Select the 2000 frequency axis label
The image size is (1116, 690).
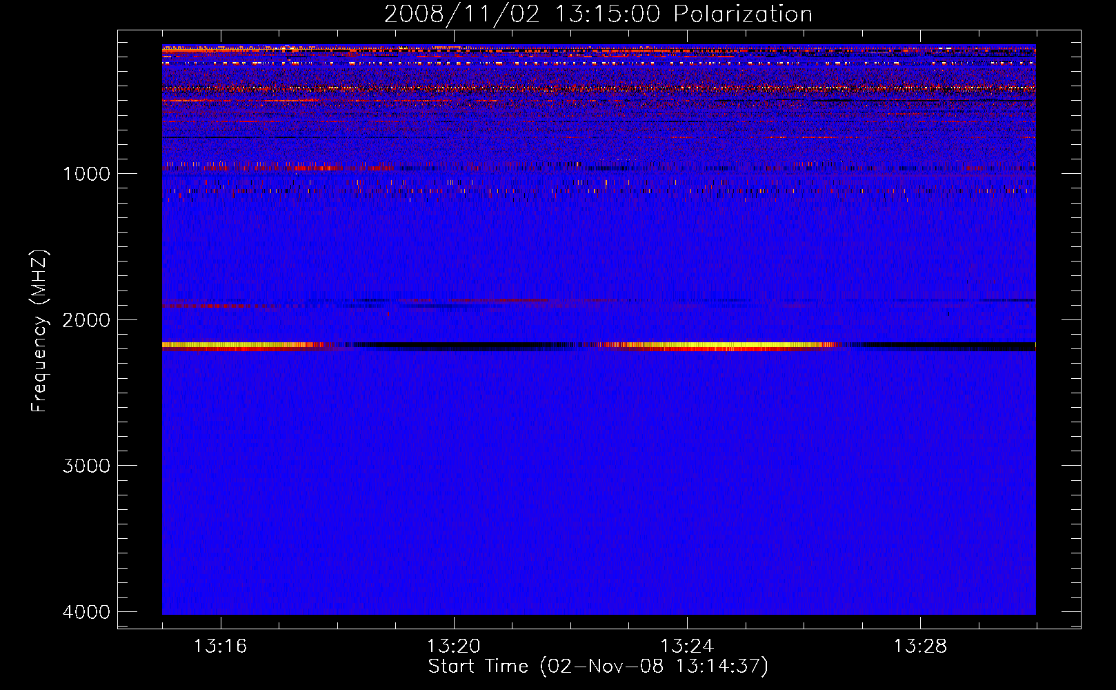86,320
